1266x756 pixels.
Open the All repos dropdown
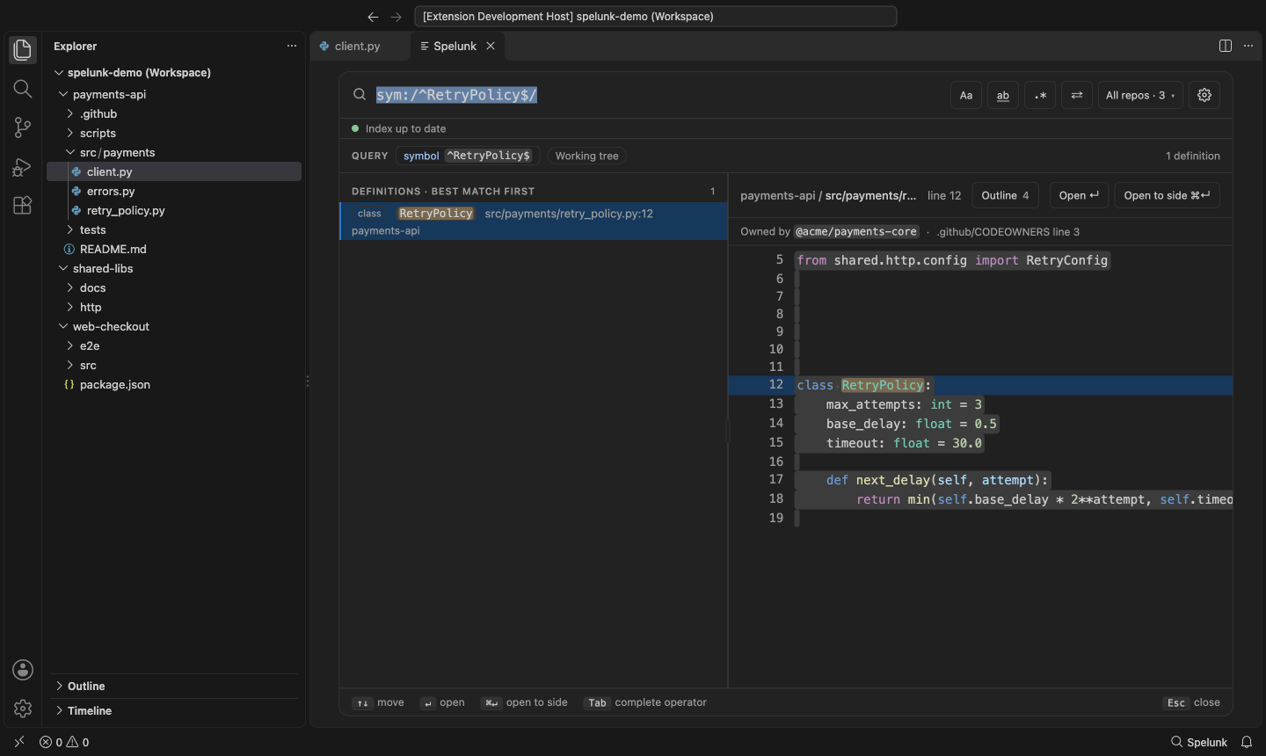pos(1140,95)
